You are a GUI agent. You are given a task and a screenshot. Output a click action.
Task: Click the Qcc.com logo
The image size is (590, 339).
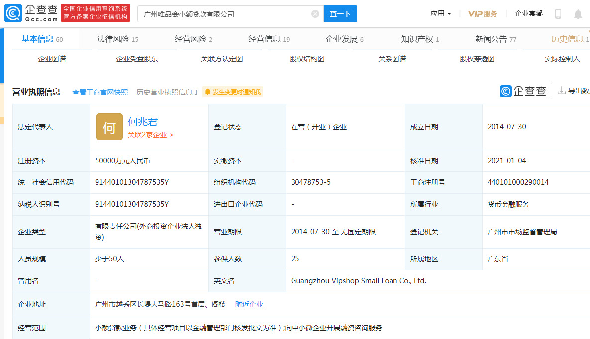[x=31, y=13]
